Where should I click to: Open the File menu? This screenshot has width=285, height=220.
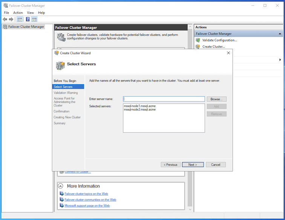coord(6,13)
